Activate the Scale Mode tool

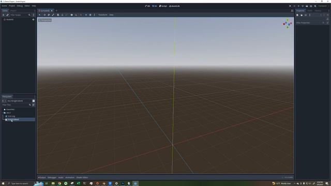(53, 15)
